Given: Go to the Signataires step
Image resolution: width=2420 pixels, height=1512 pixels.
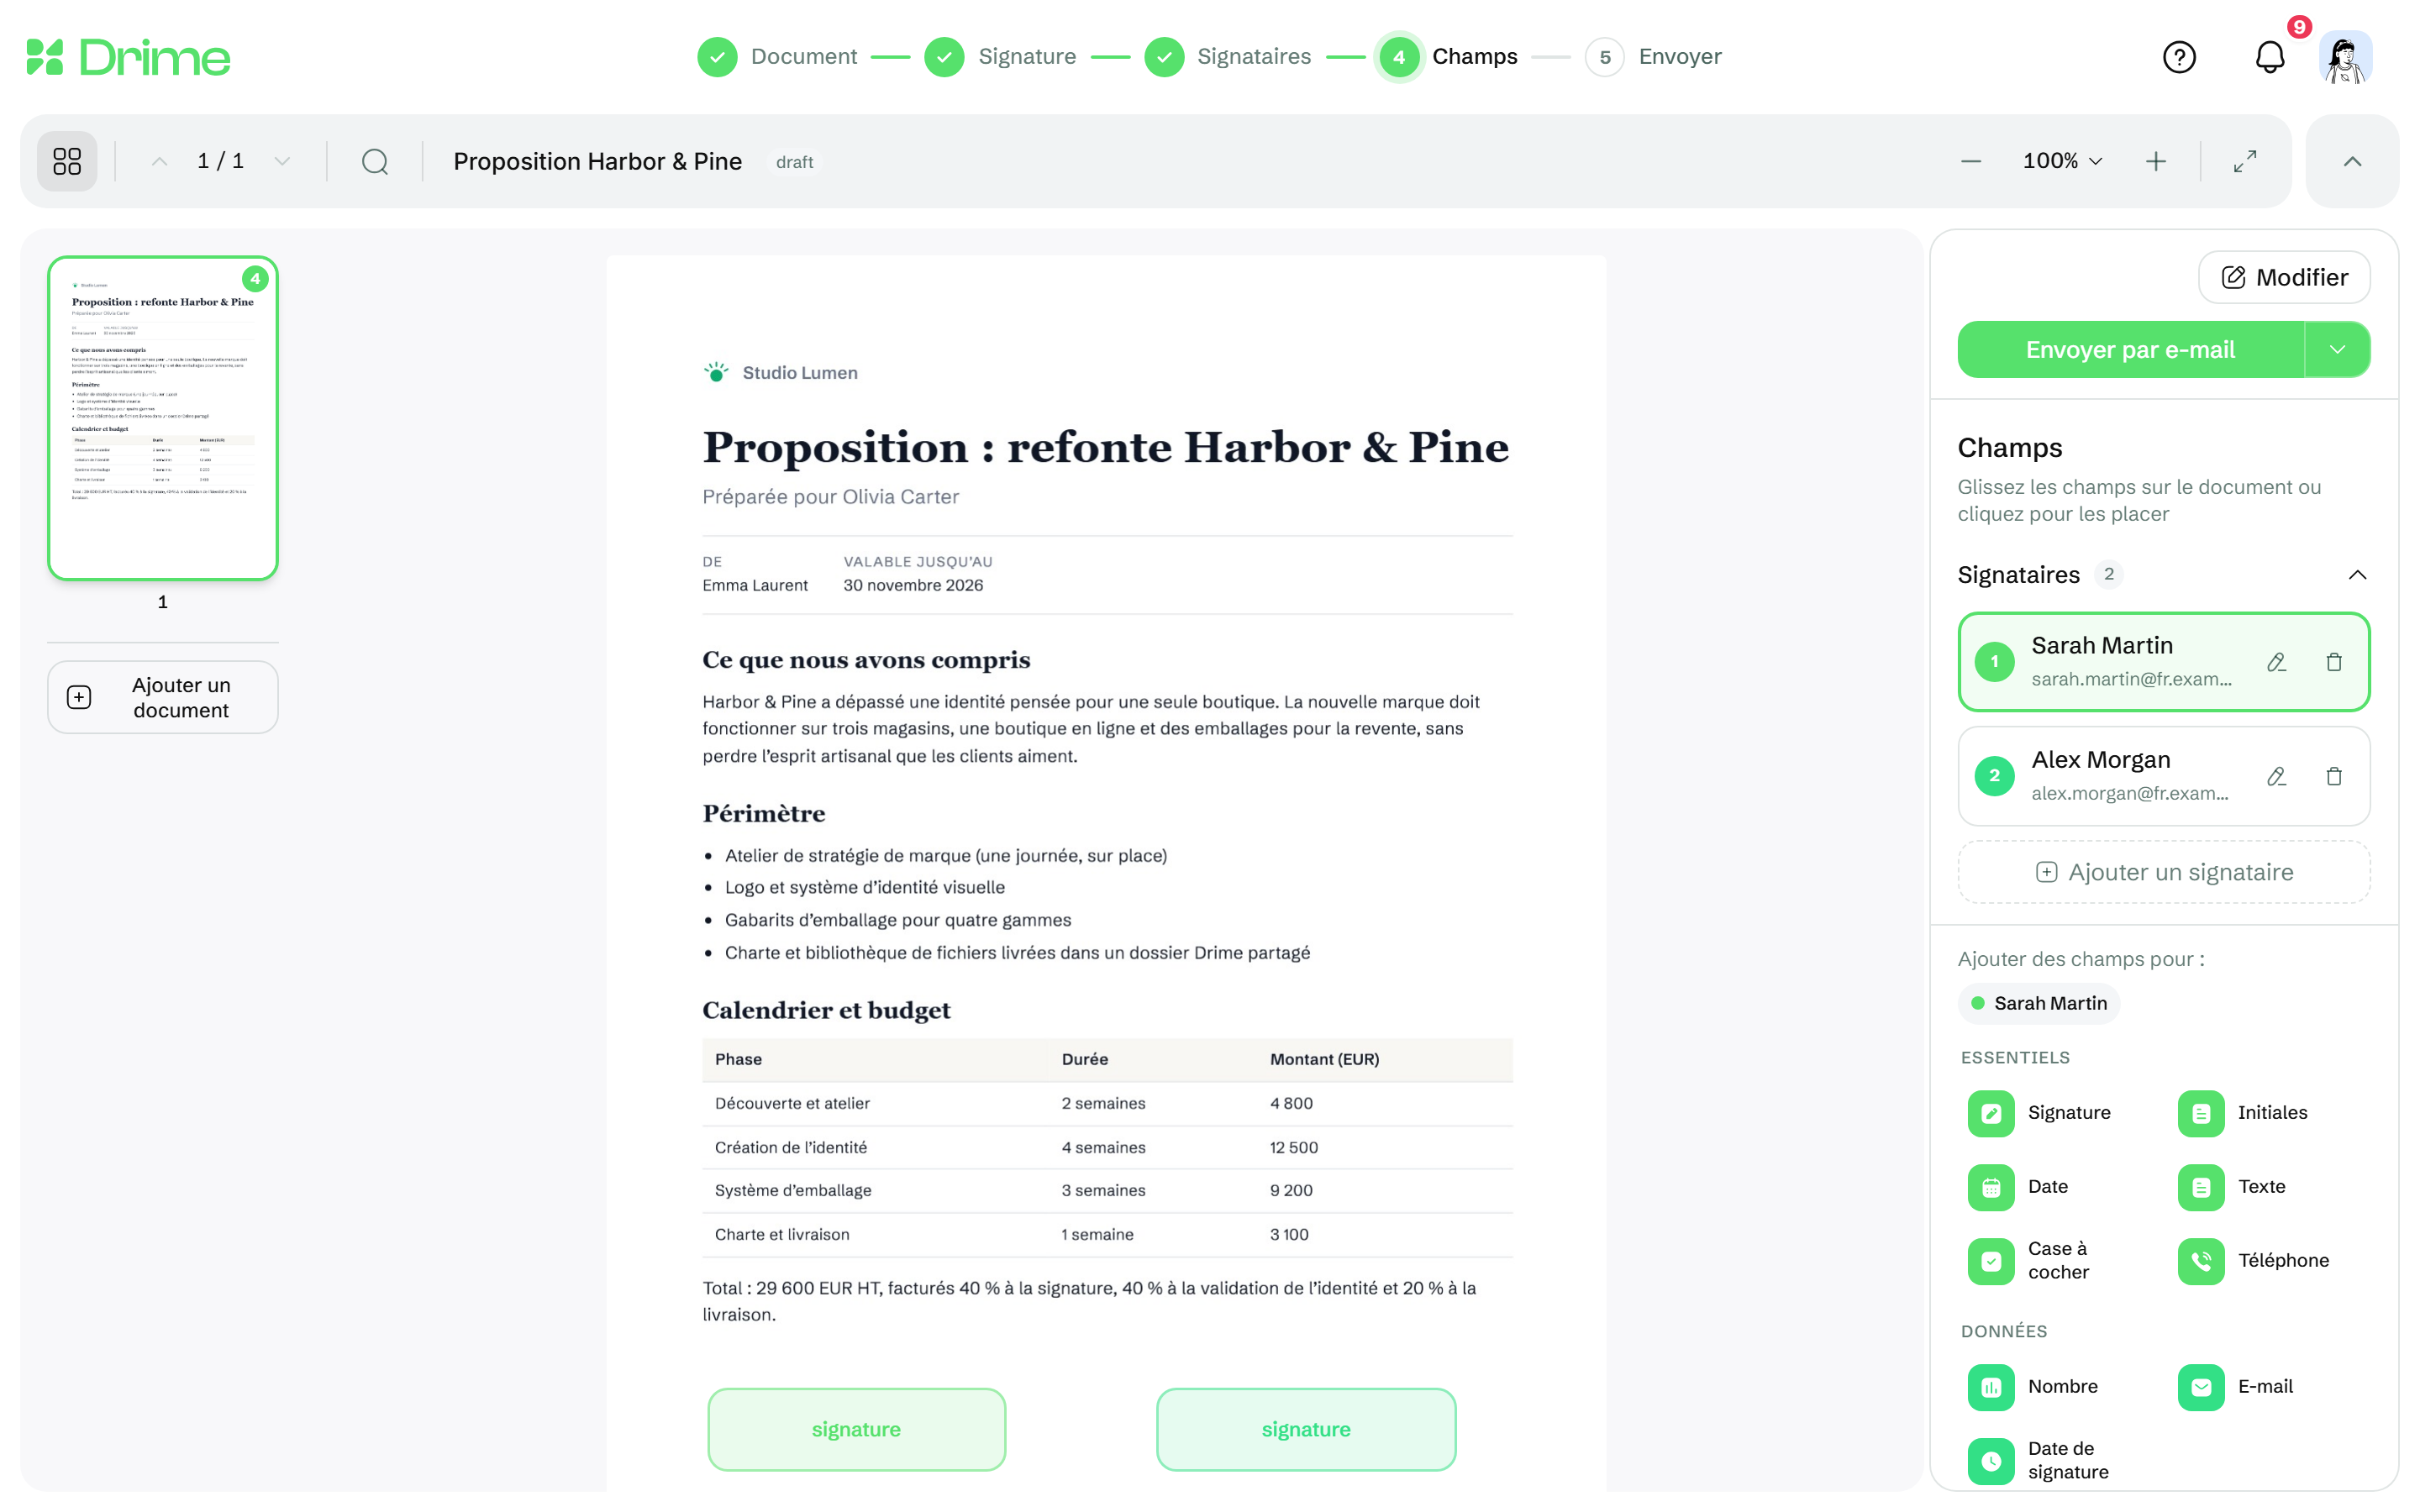Looking at the screenshot, I should [x=1228, y=57].
